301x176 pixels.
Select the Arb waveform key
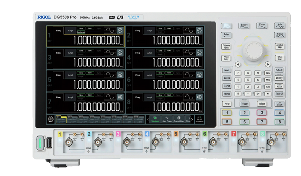pyautogui.click(x=280, y=26)
